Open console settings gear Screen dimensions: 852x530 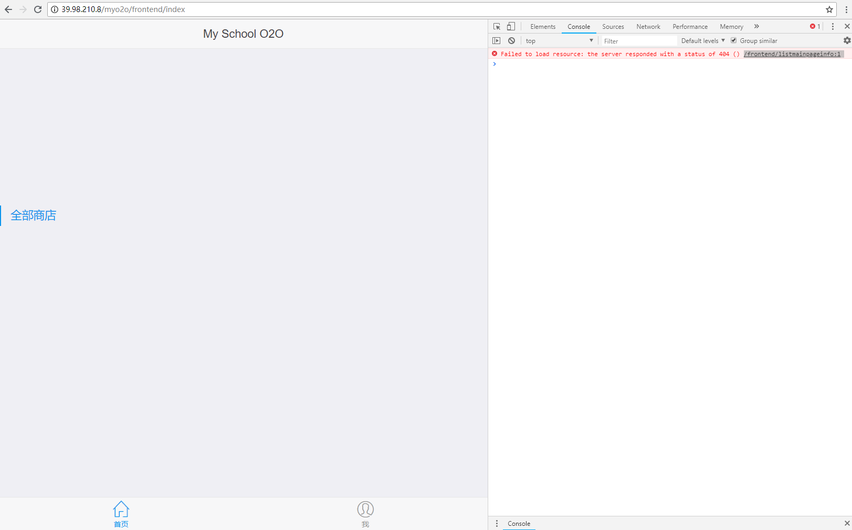click(847, 40)
